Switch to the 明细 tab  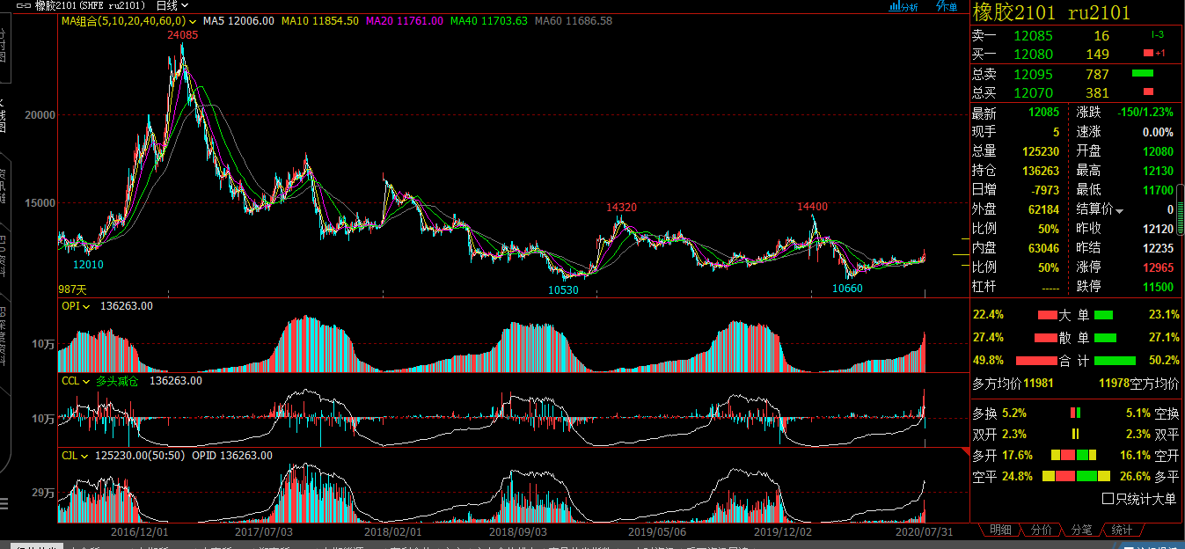click(x=1000, y=530)
